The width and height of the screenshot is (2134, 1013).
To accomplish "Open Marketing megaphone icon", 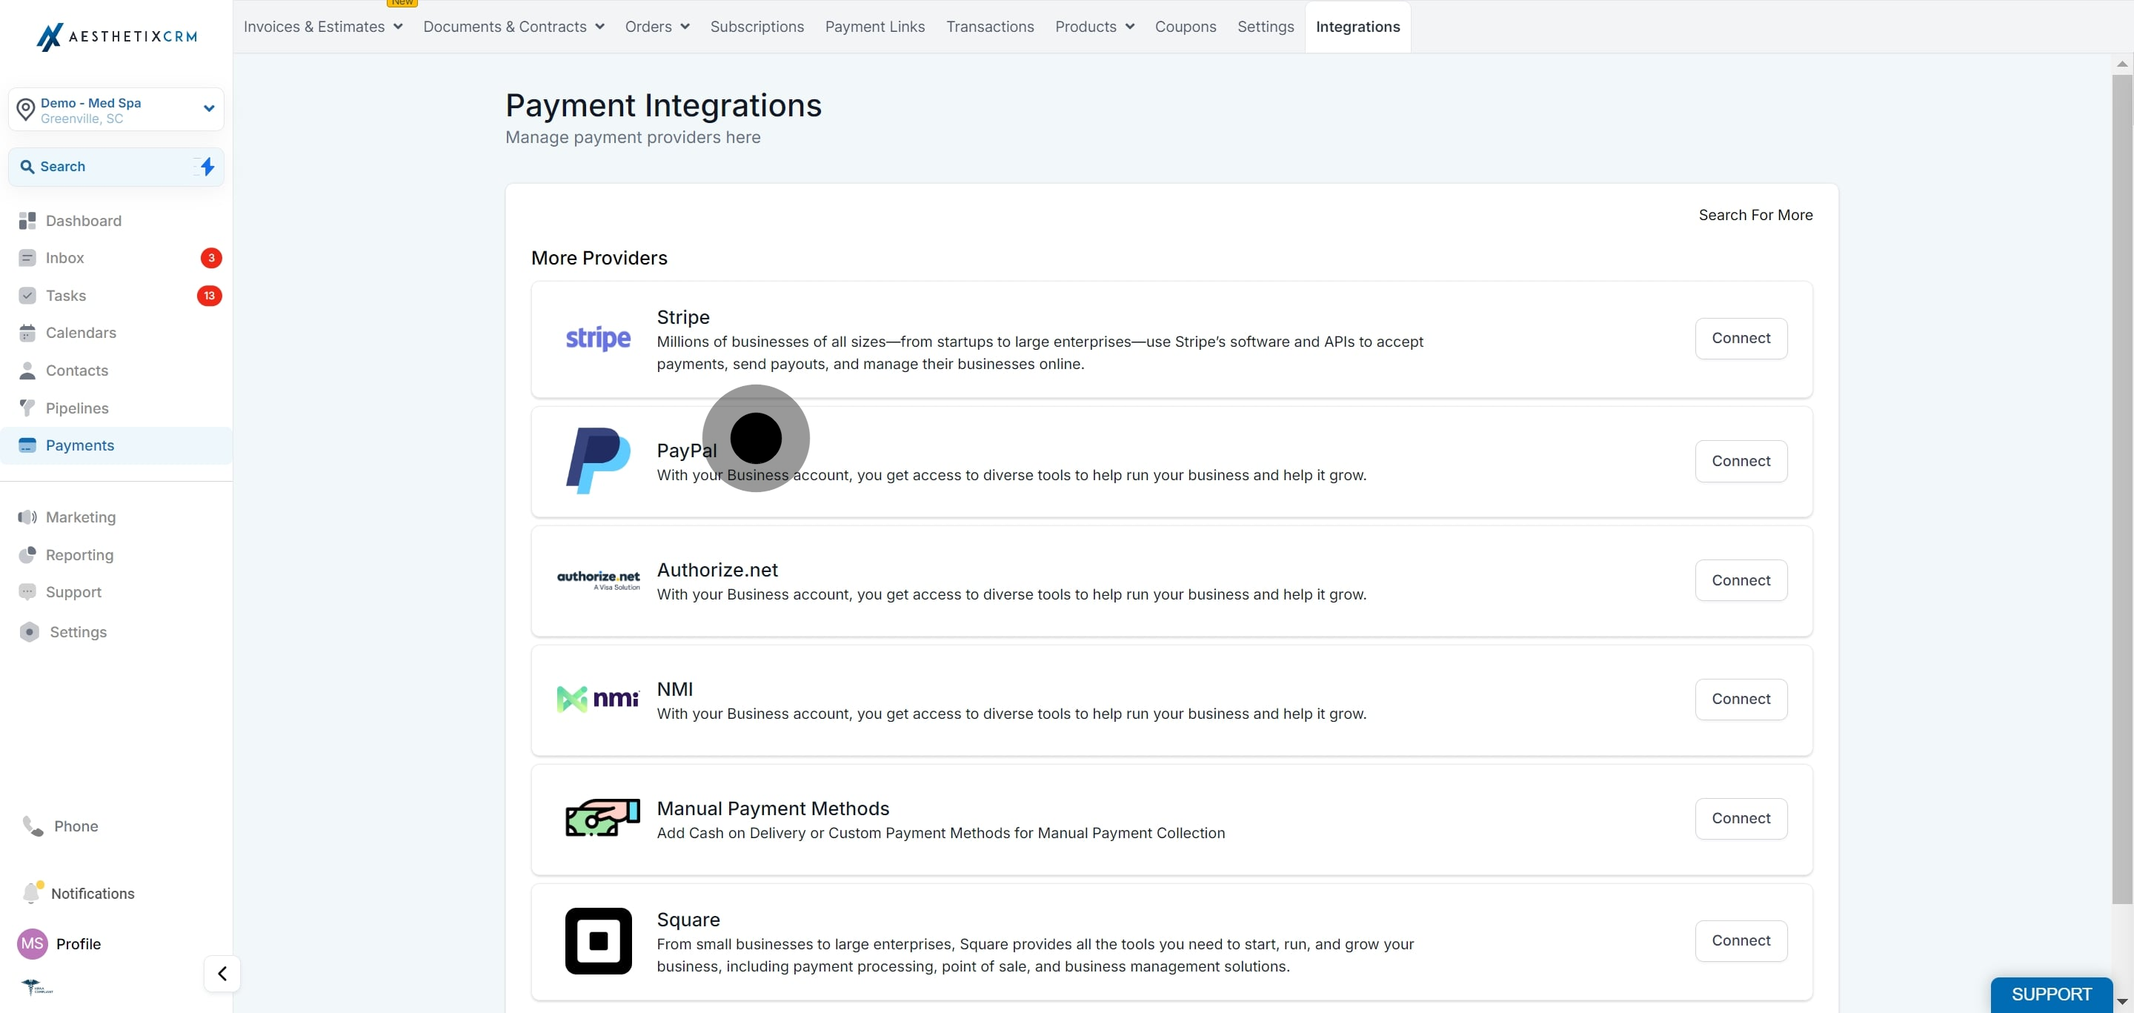I will coord(27,517).
